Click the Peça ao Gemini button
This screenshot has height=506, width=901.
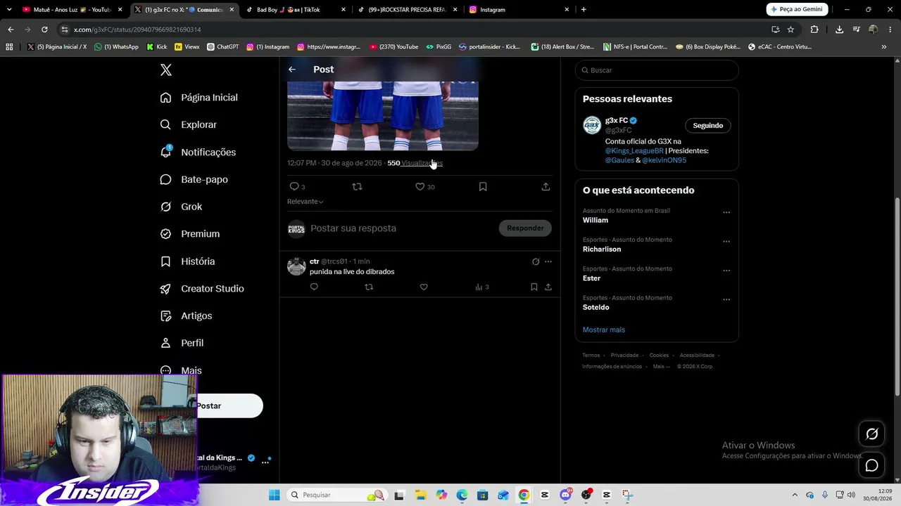797,10
